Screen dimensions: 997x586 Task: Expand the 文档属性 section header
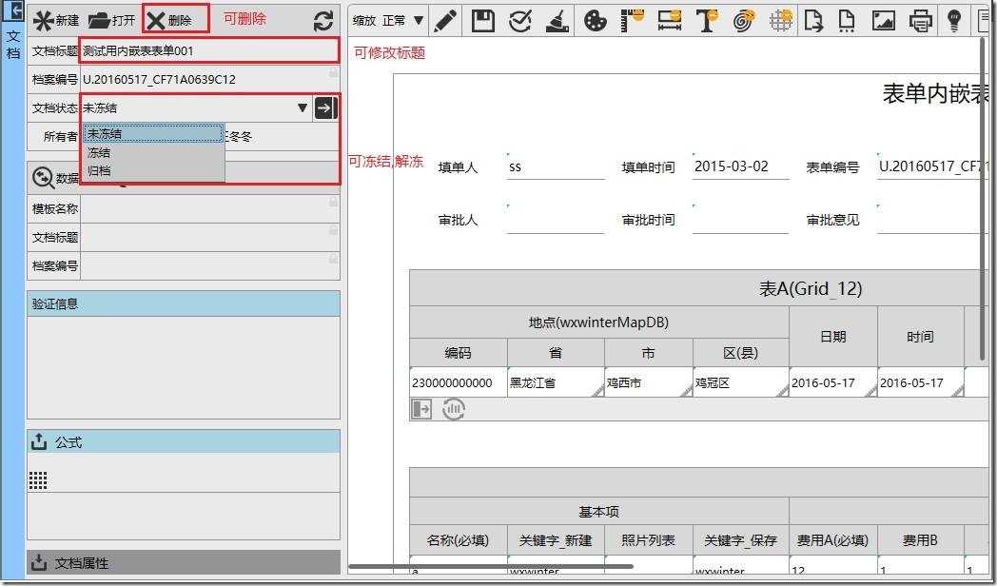[183, 563]
